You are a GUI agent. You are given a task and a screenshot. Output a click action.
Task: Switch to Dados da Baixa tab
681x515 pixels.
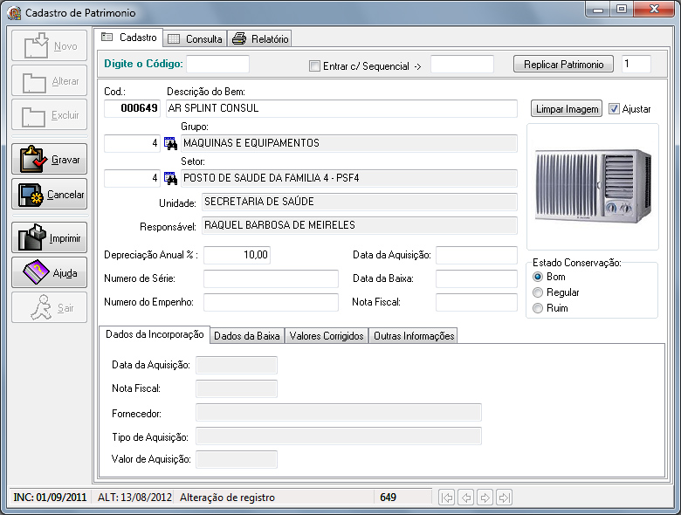point(246,336)
